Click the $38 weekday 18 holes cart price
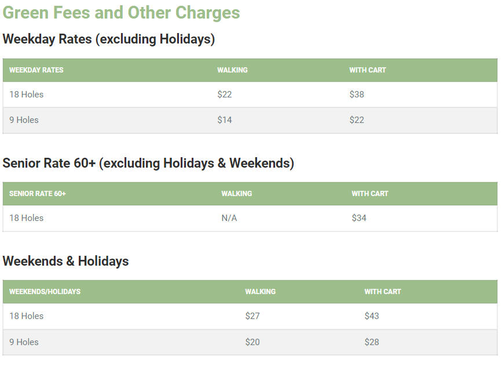 (x=357, y=95)
